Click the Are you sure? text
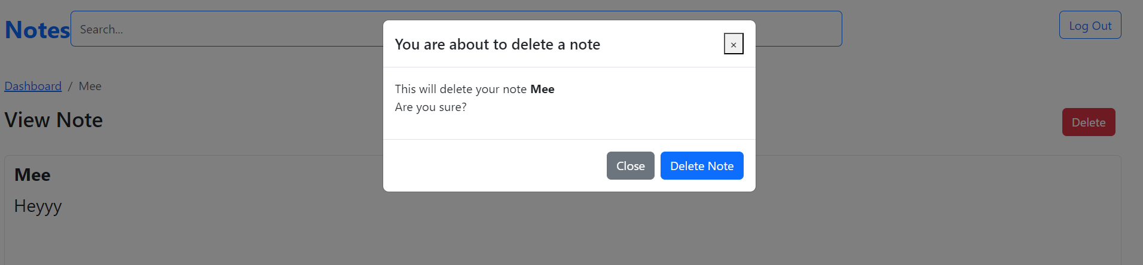Image resolution: width=1143 pixels, height=265 pixels. [430, 107]
